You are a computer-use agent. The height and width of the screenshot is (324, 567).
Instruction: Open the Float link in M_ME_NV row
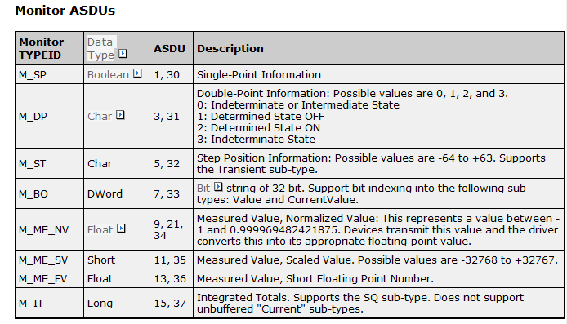pyautogui.click(x=100, y=229)
